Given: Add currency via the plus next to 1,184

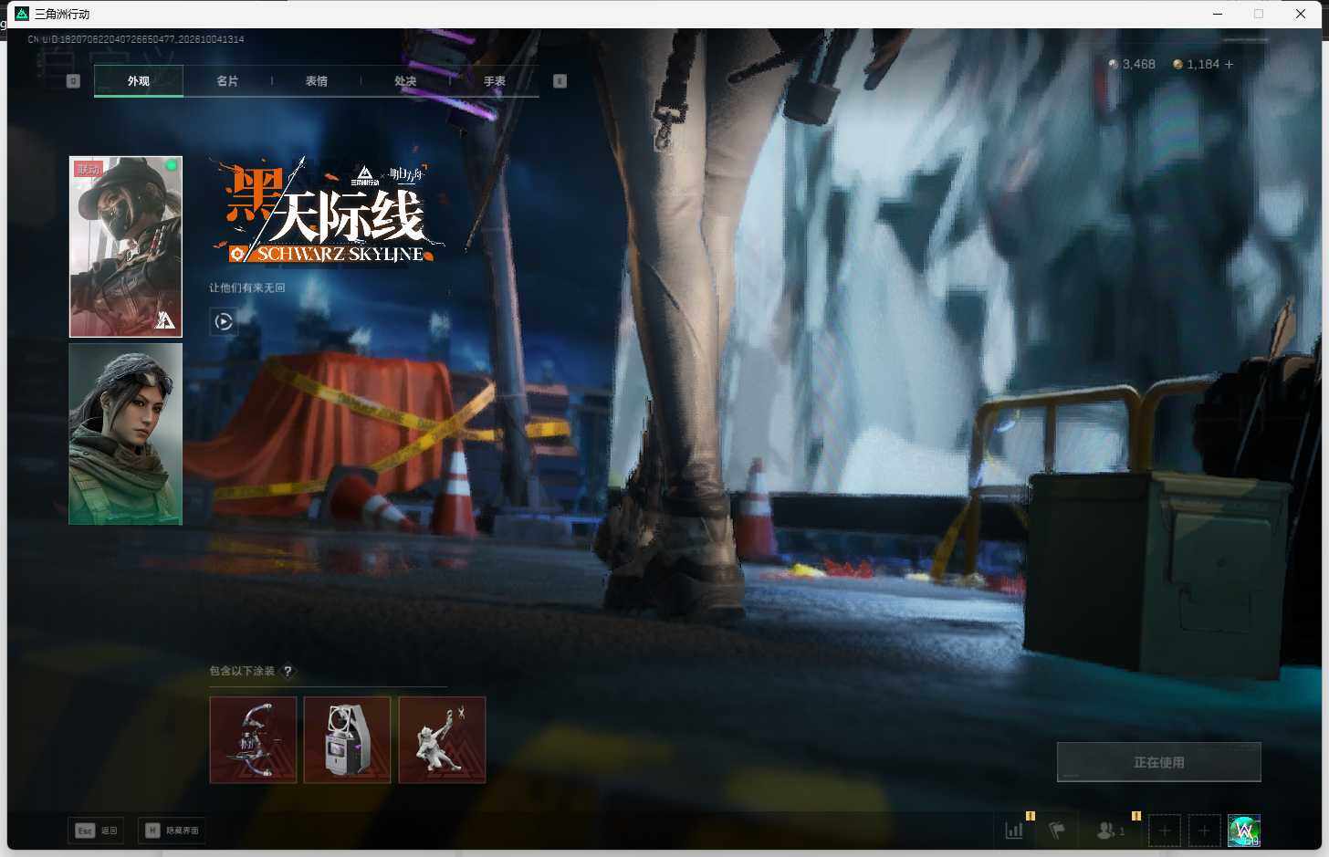Looking at the screenshot, I should pyautogui.click(x=1229, y=64).
